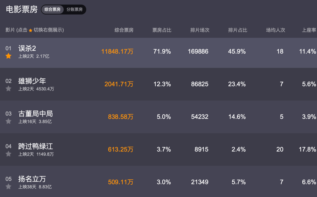Switch to the 综合票房 tab

(x=53, y=9)
